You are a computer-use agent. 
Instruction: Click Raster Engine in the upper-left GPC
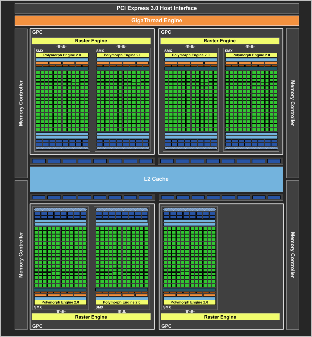91,41
